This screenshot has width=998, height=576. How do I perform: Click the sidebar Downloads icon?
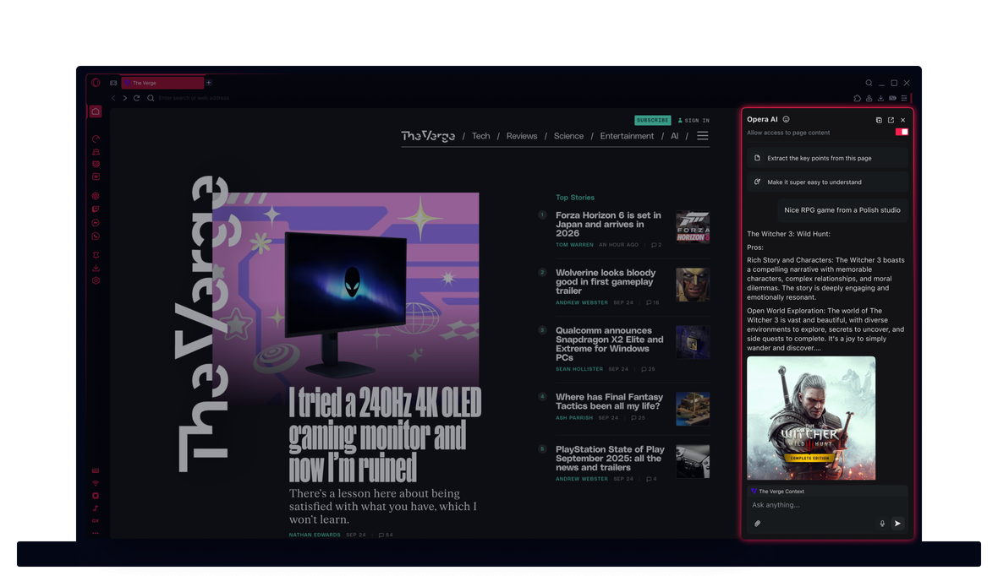(x=96, y=269)
